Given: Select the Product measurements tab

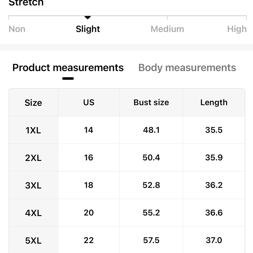Looking at the screenshot, I should coord(68,68).
